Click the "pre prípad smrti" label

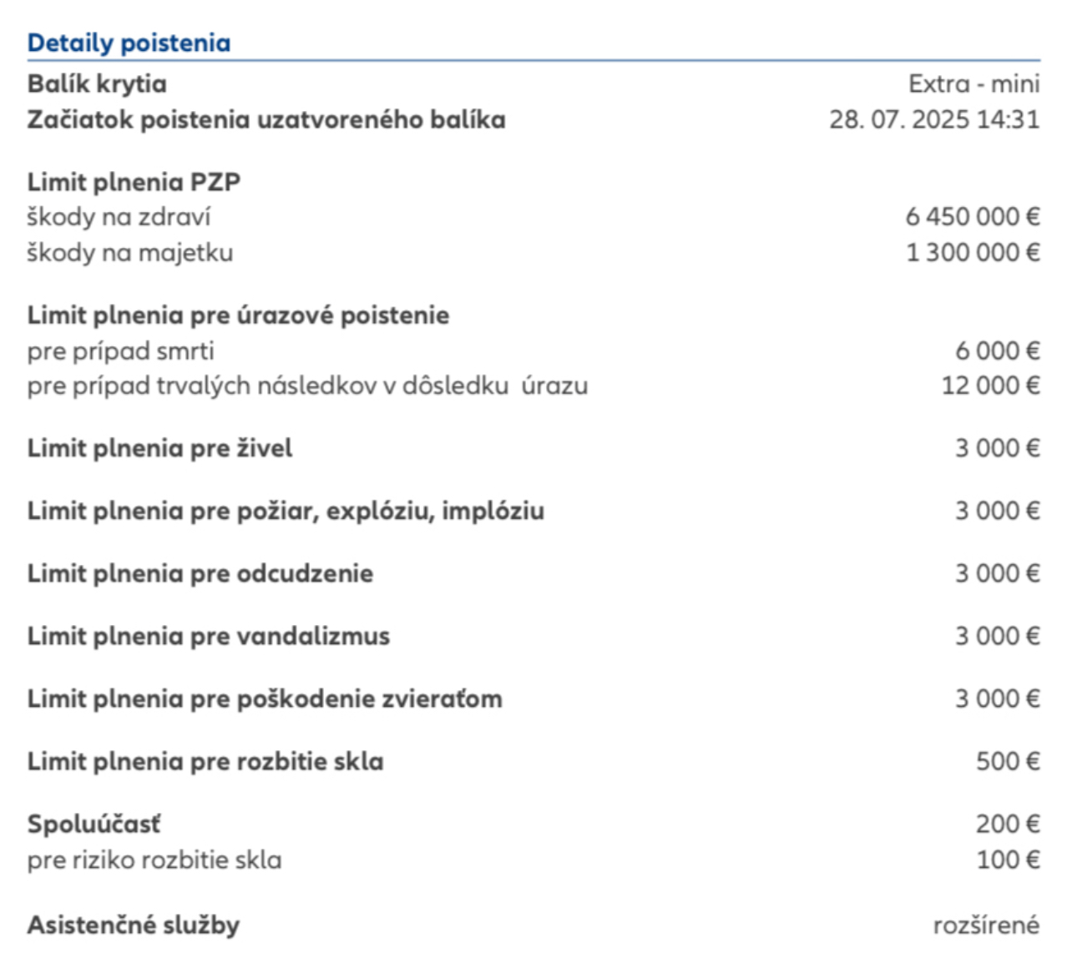[x=120, y=350]
